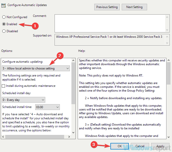Click the 'Scheduled install day:' label
172x152 pixels.
pos(17,93)
